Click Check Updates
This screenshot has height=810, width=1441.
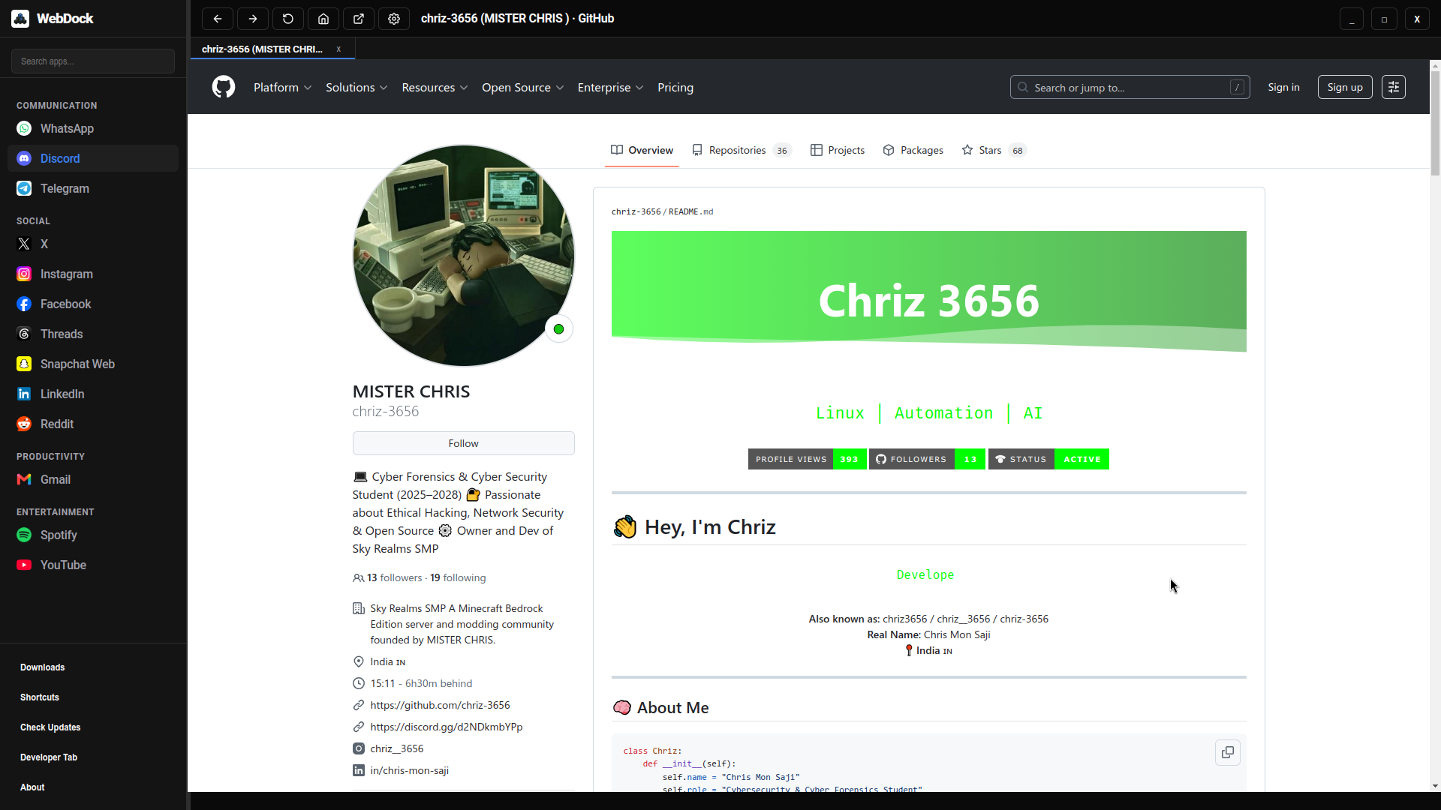[x=50, y=727]
